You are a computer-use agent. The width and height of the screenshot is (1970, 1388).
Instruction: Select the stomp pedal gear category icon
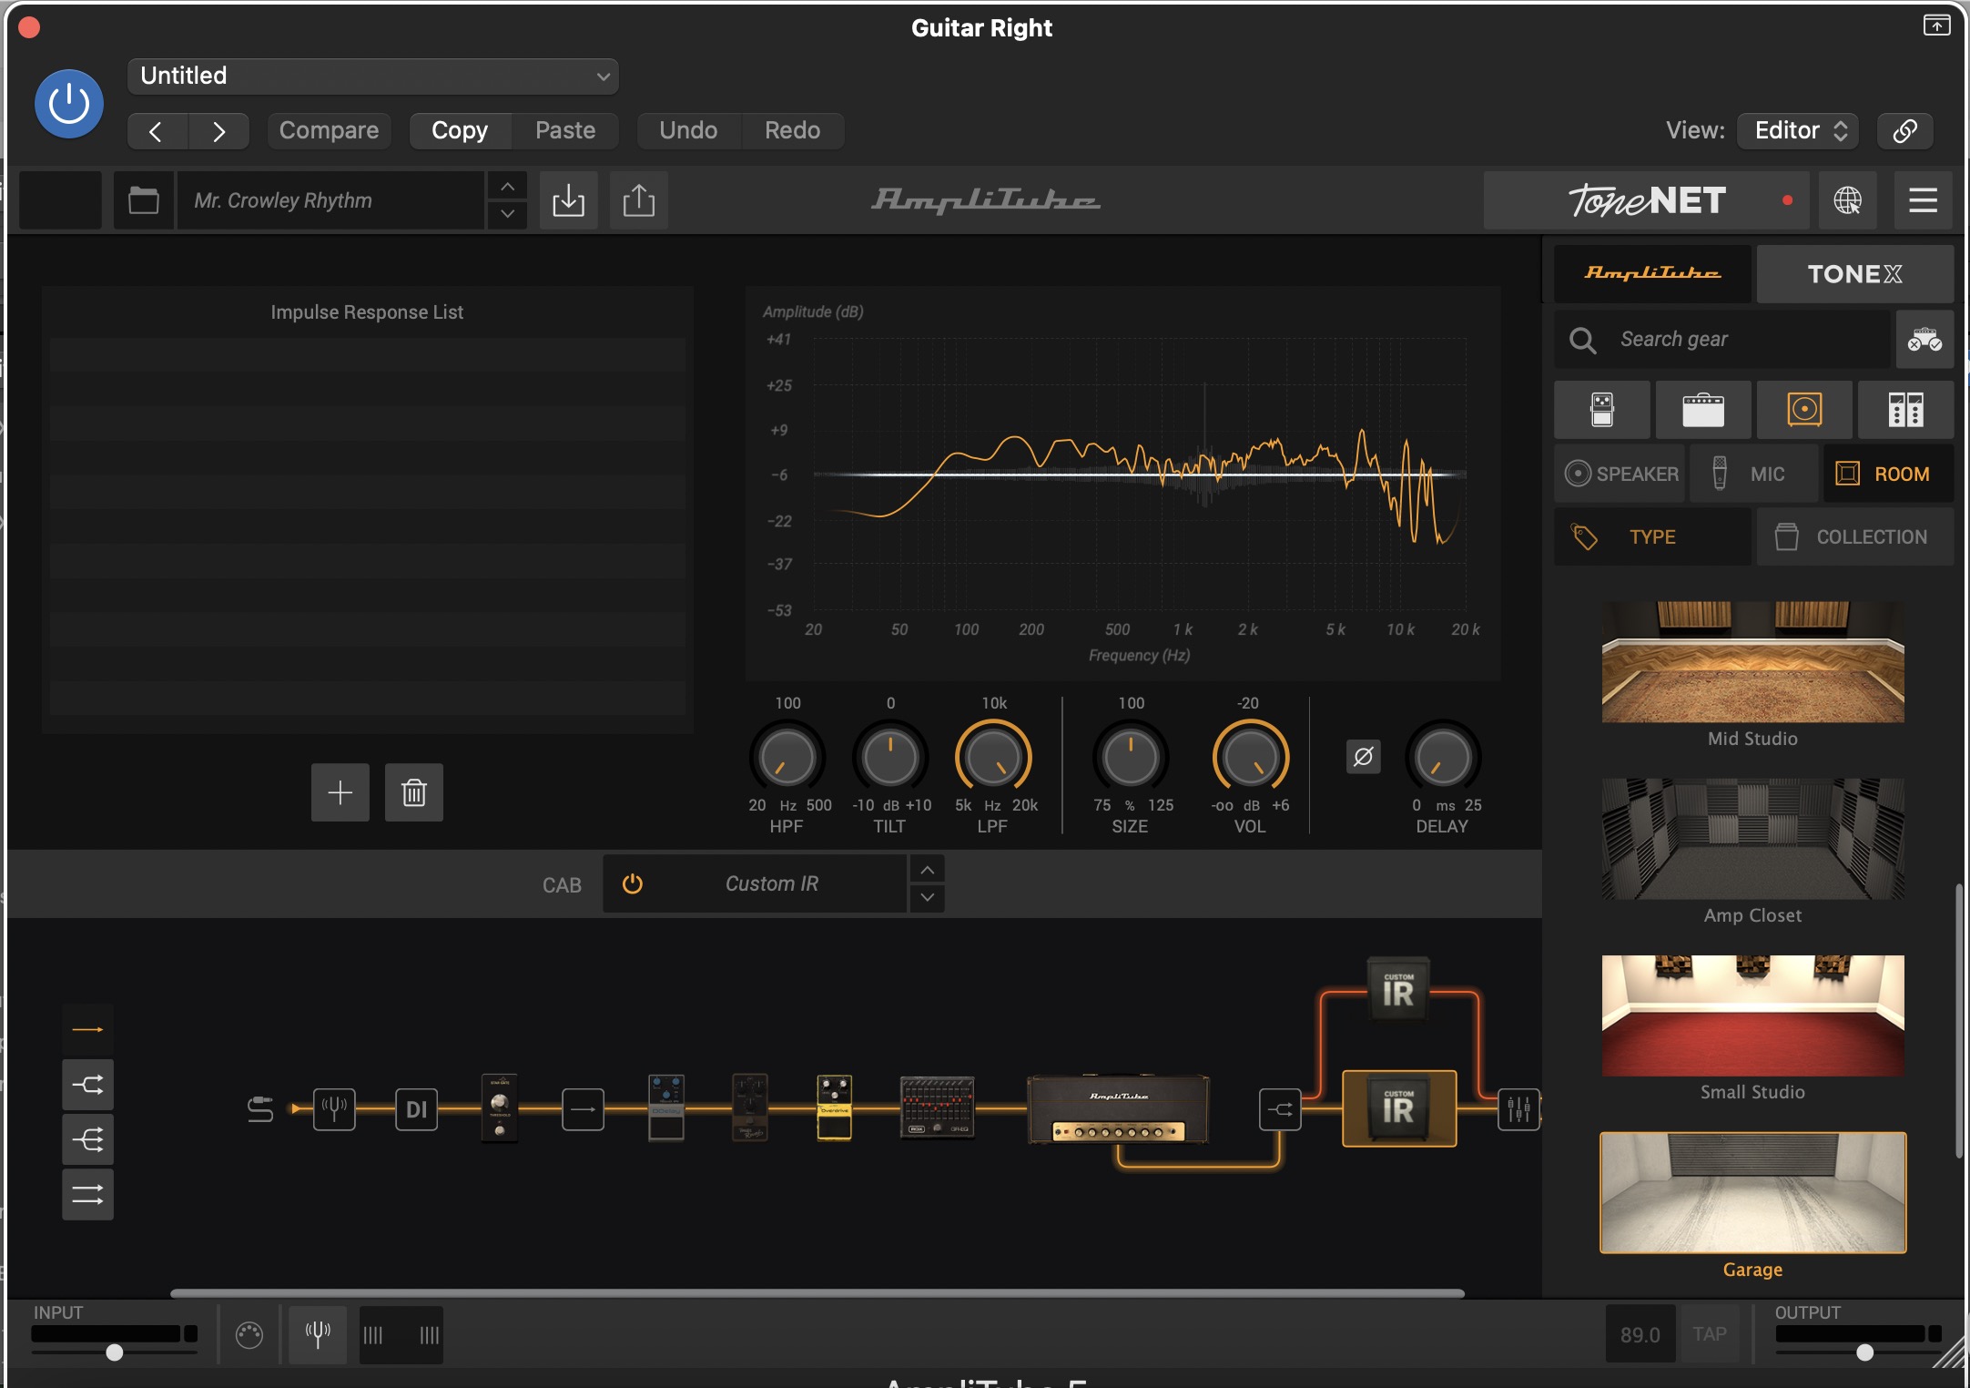1602,410
